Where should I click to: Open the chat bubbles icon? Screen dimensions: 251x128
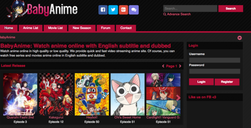tap(134, 10)
